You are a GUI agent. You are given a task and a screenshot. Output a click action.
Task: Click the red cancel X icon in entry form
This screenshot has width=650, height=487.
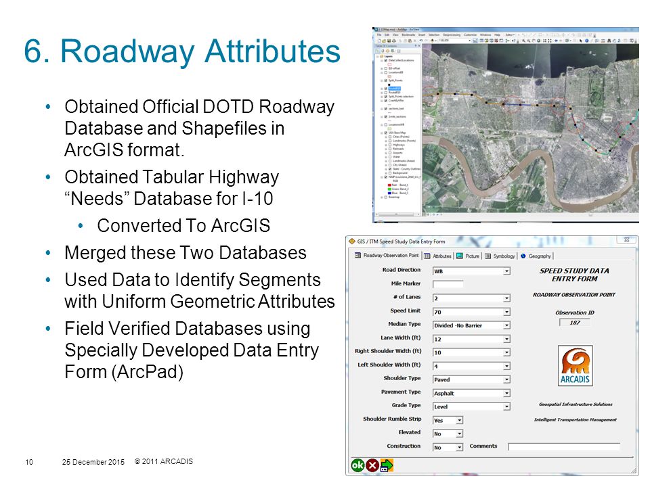372,465
